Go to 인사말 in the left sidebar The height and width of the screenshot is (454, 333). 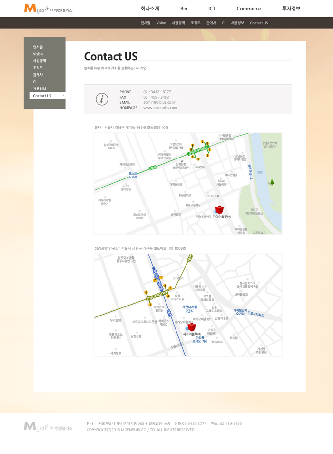click(38, 47)
